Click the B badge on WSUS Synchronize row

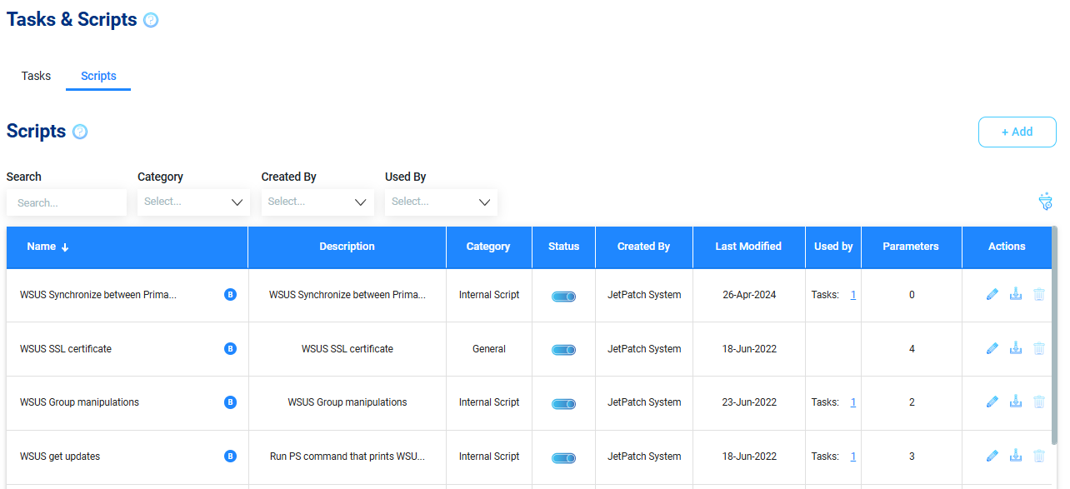pyautogui.click(x=230, y=294)
